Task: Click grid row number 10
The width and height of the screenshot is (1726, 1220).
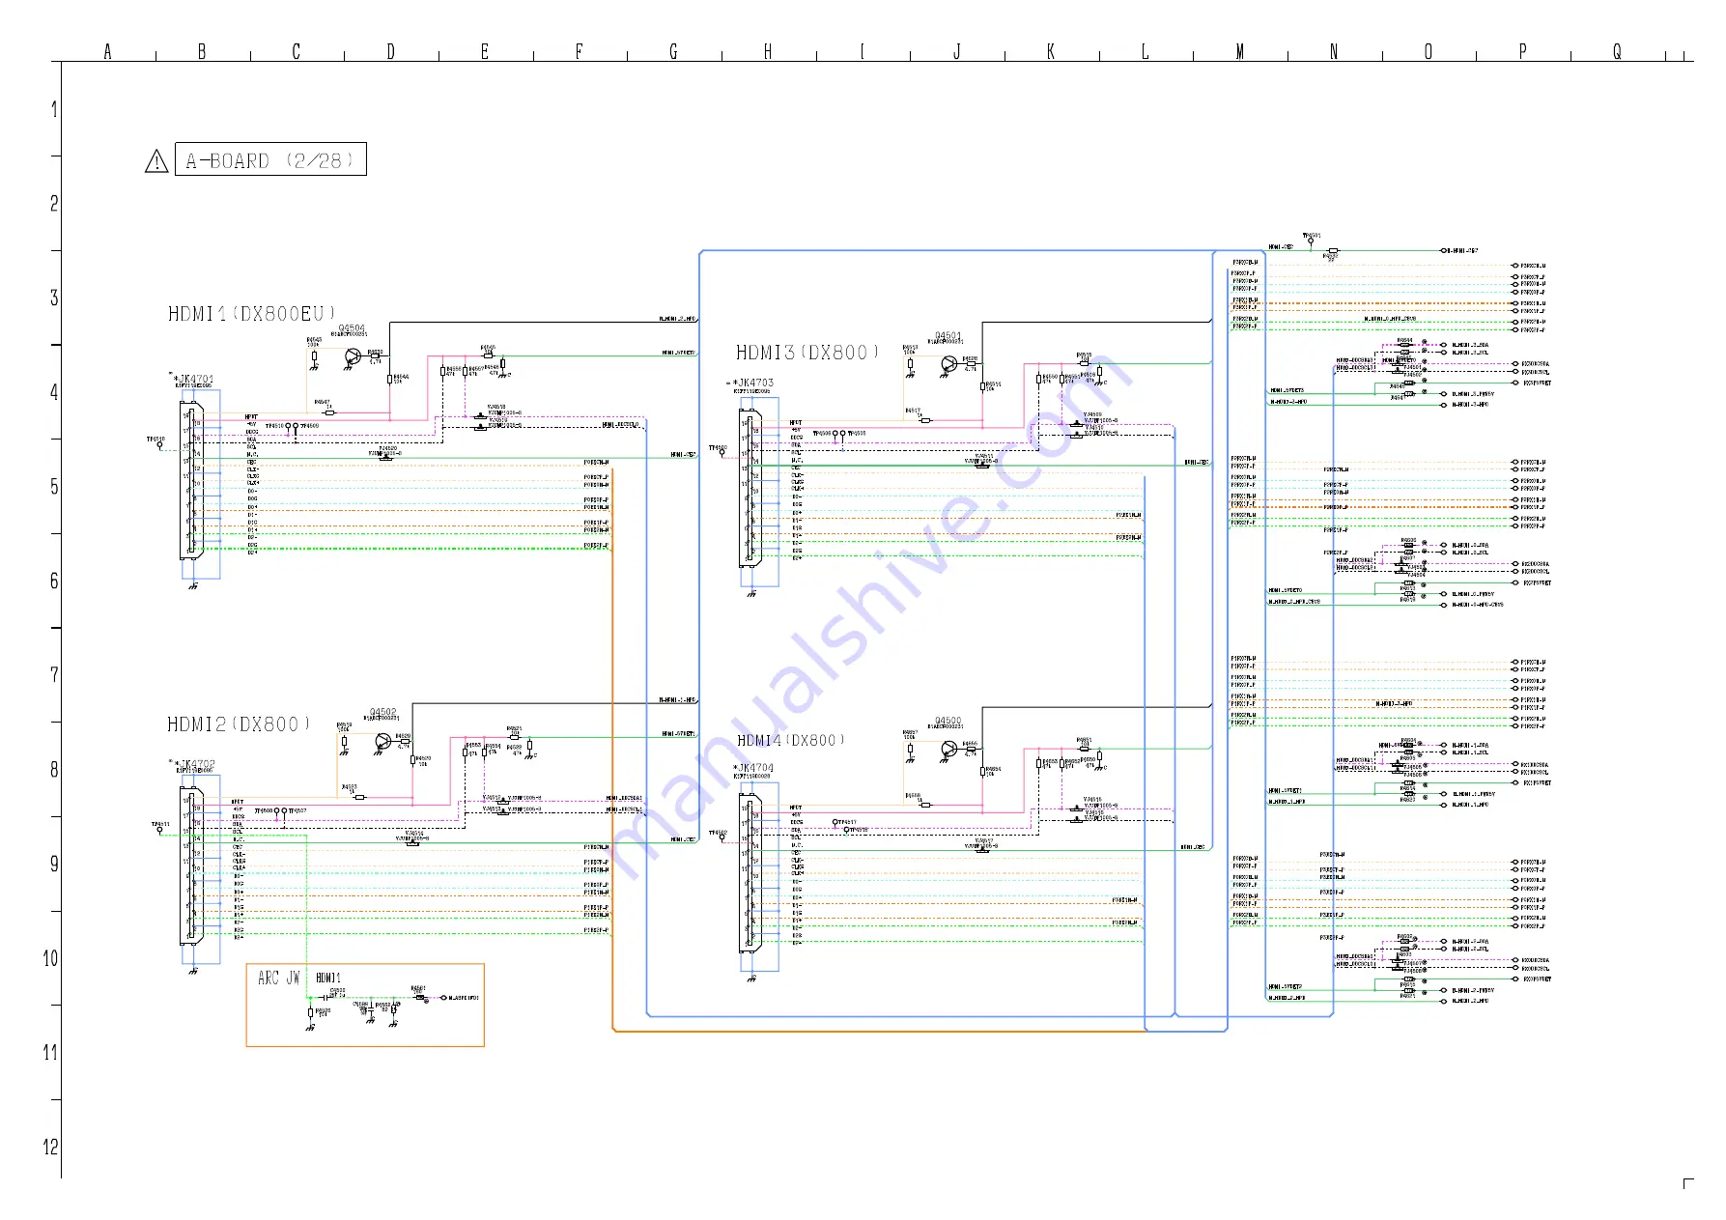Action: coord(51,959)
